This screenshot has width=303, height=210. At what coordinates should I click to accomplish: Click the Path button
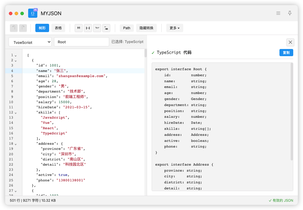(x=127, y=28)
